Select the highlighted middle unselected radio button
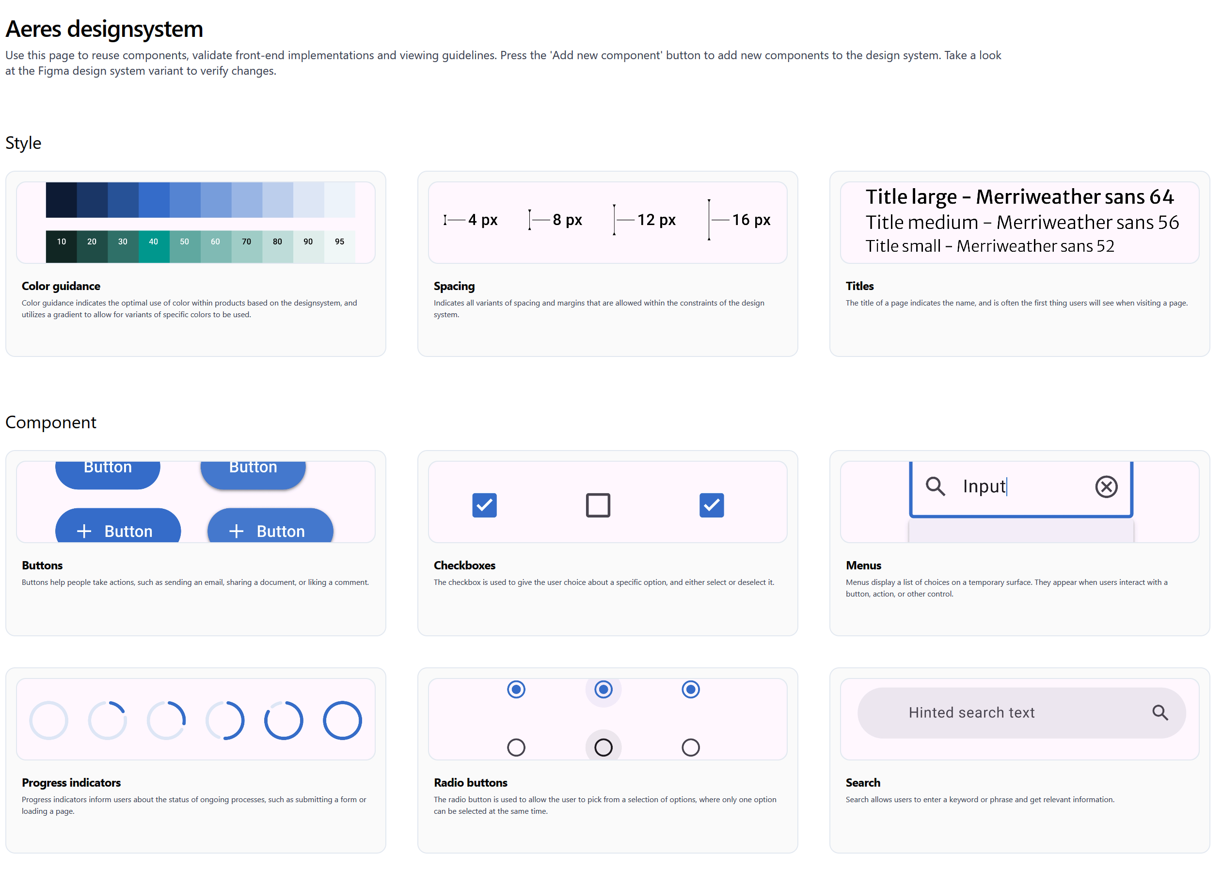 (603, 747)
